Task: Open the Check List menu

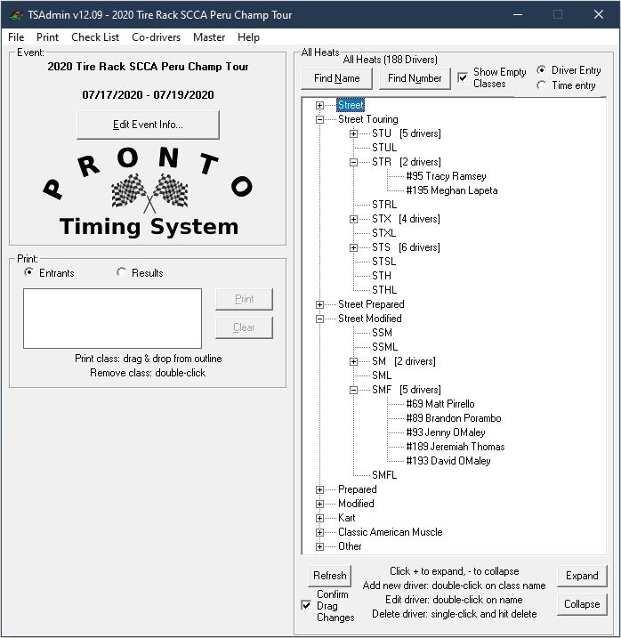Action: [95, 37]
